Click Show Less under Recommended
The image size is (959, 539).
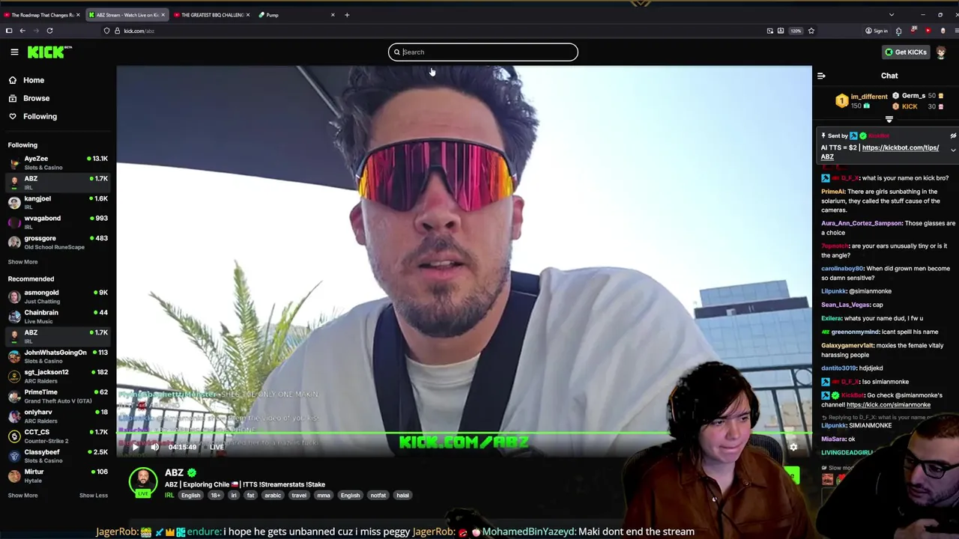tap(94, 496)
